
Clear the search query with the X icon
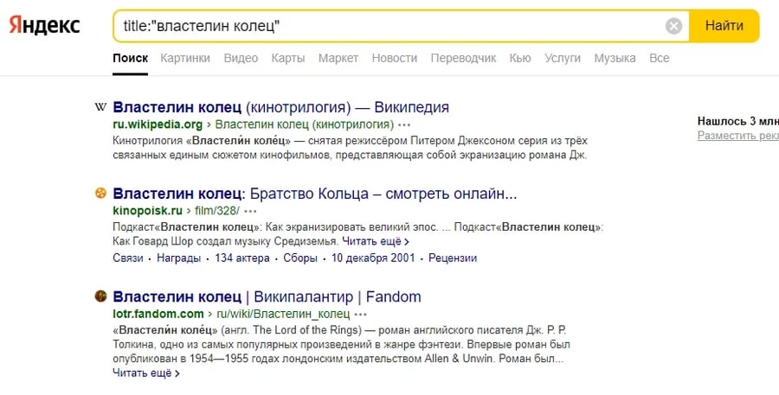[x=673, y=26]
